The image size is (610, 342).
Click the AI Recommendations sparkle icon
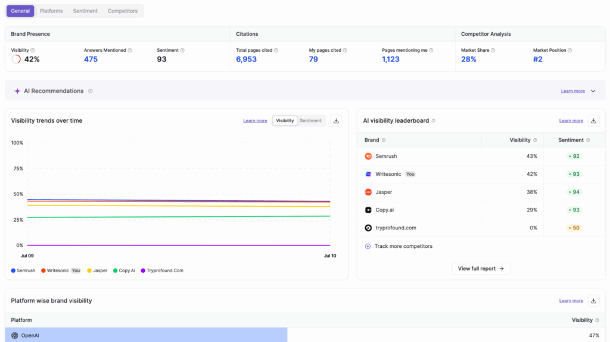(17, 91)
